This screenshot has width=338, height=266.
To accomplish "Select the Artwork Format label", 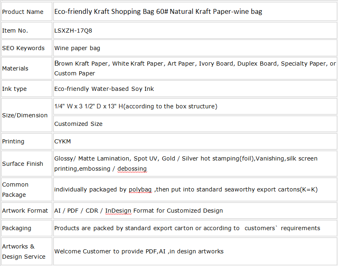I will 25,211.
